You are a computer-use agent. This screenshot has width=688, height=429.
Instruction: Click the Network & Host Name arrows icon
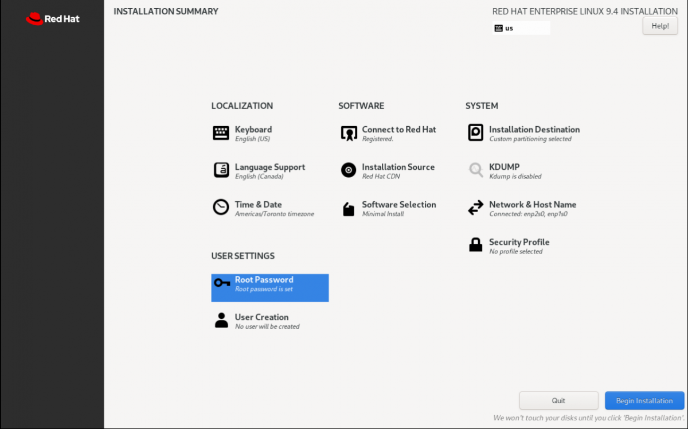click(x=476, y=208)
